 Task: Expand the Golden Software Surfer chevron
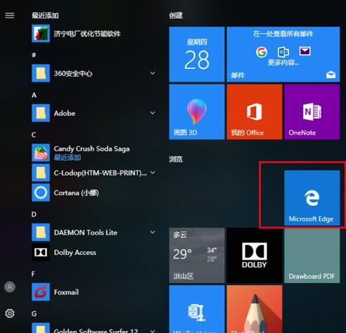(x=153, y=331)
